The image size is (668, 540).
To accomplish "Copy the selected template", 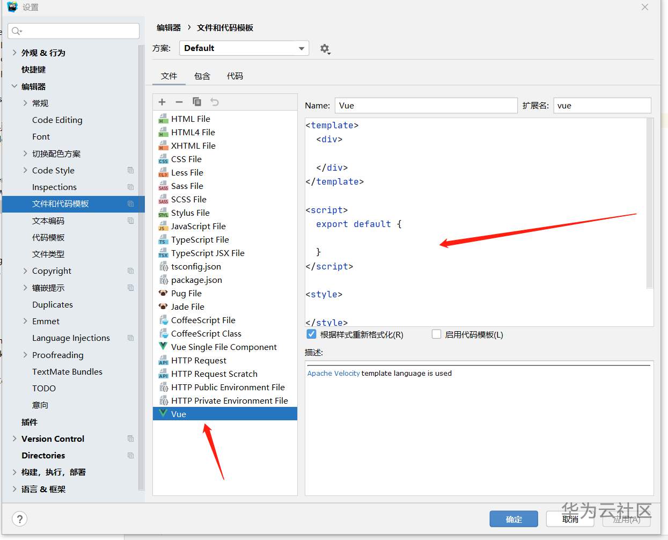I will [197, 101].
